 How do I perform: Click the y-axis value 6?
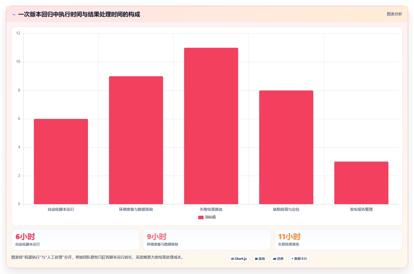19,119
